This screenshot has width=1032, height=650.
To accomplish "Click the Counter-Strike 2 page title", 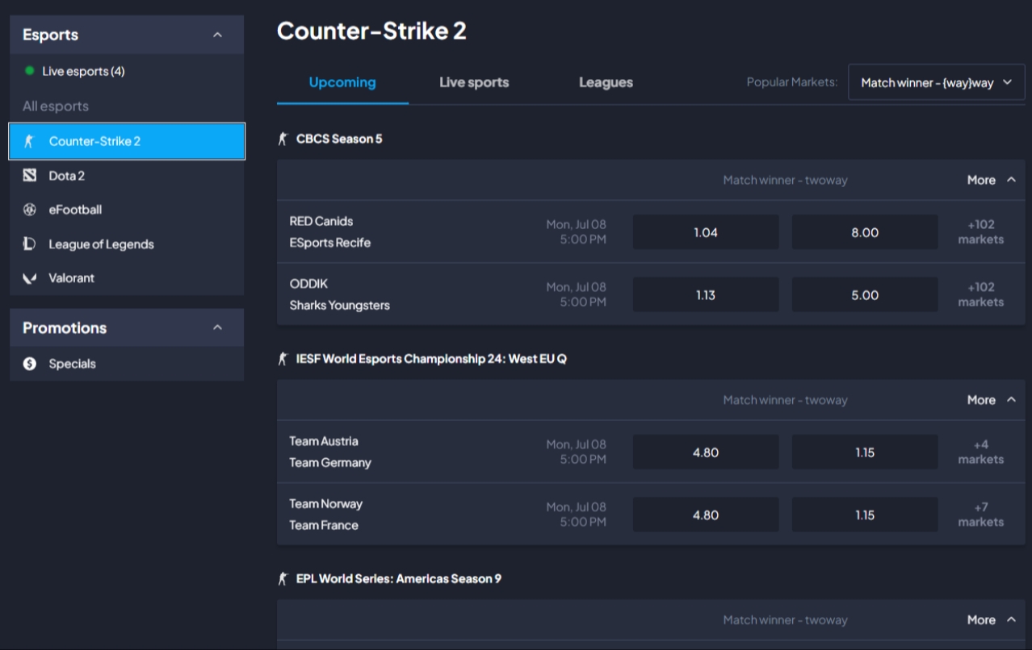I will (371, 31).
